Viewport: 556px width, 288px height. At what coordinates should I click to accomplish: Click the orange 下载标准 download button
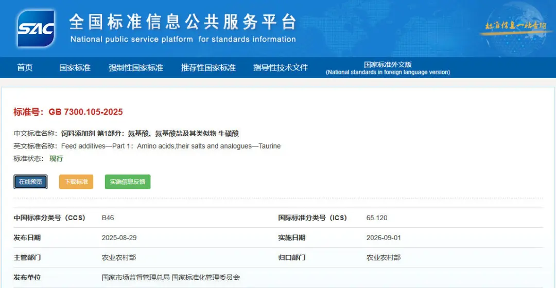(76, 182)
